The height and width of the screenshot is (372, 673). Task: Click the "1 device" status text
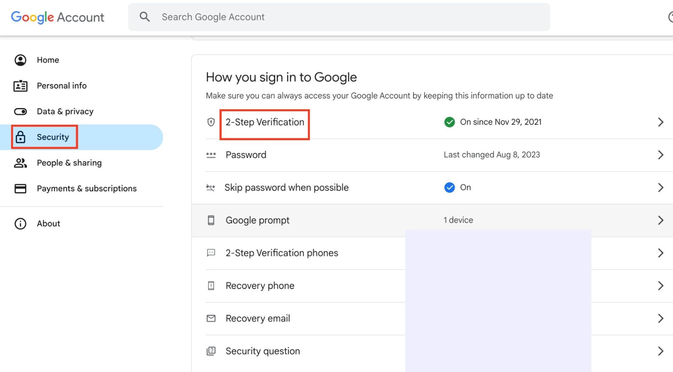tap(458, 220)
